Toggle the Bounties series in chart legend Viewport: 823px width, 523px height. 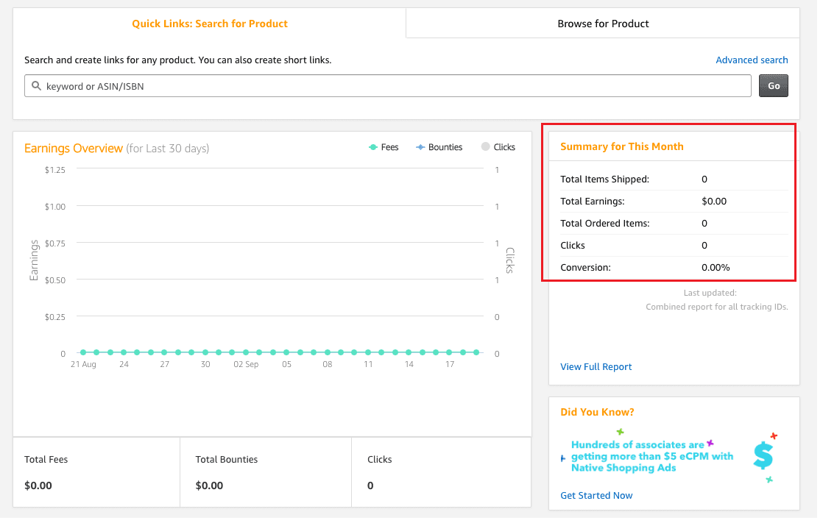point(439,147)
